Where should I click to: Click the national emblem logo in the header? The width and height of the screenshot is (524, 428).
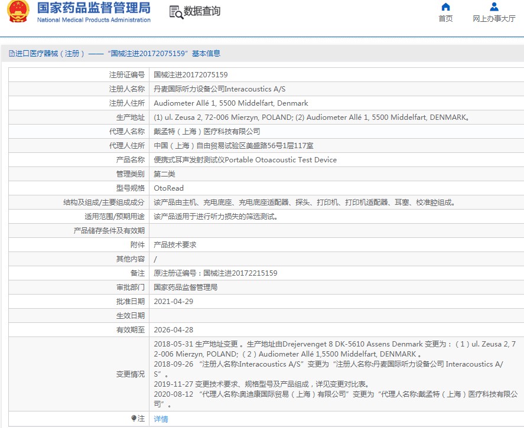click(x=18, y=11)
